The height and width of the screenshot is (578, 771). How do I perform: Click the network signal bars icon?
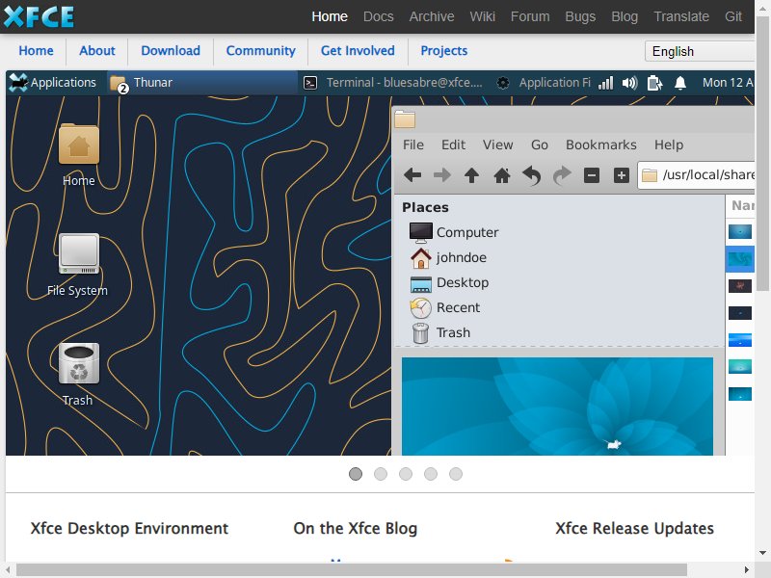coord(606,83)
